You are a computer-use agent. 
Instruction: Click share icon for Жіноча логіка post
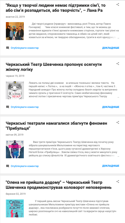pyautogui.click(x=118, y=64)
